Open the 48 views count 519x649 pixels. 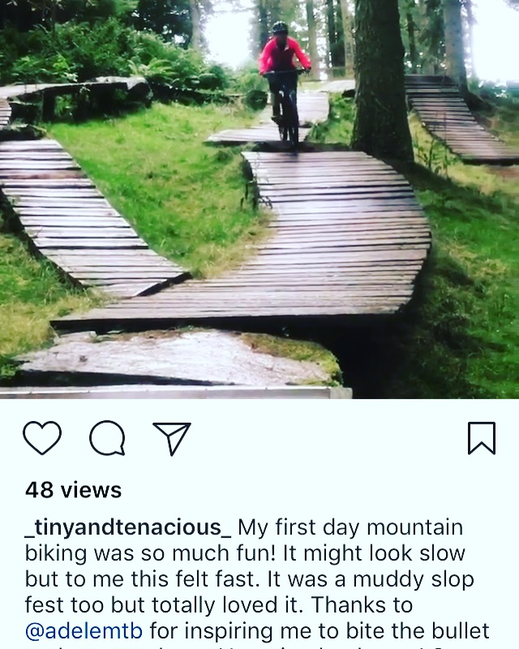(x=73, y=490)
